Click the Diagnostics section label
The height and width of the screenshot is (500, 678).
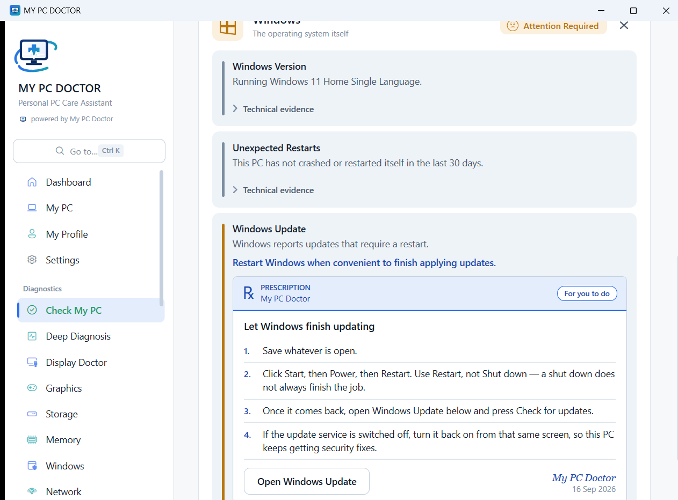[42, 289]
